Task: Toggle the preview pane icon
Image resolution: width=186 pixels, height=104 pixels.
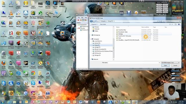Action: pos(176,24)
